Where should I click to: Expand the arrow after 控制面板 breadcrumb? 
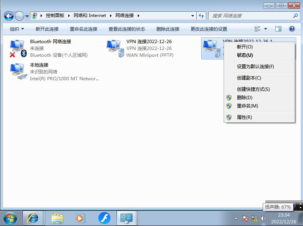(69, 16)
